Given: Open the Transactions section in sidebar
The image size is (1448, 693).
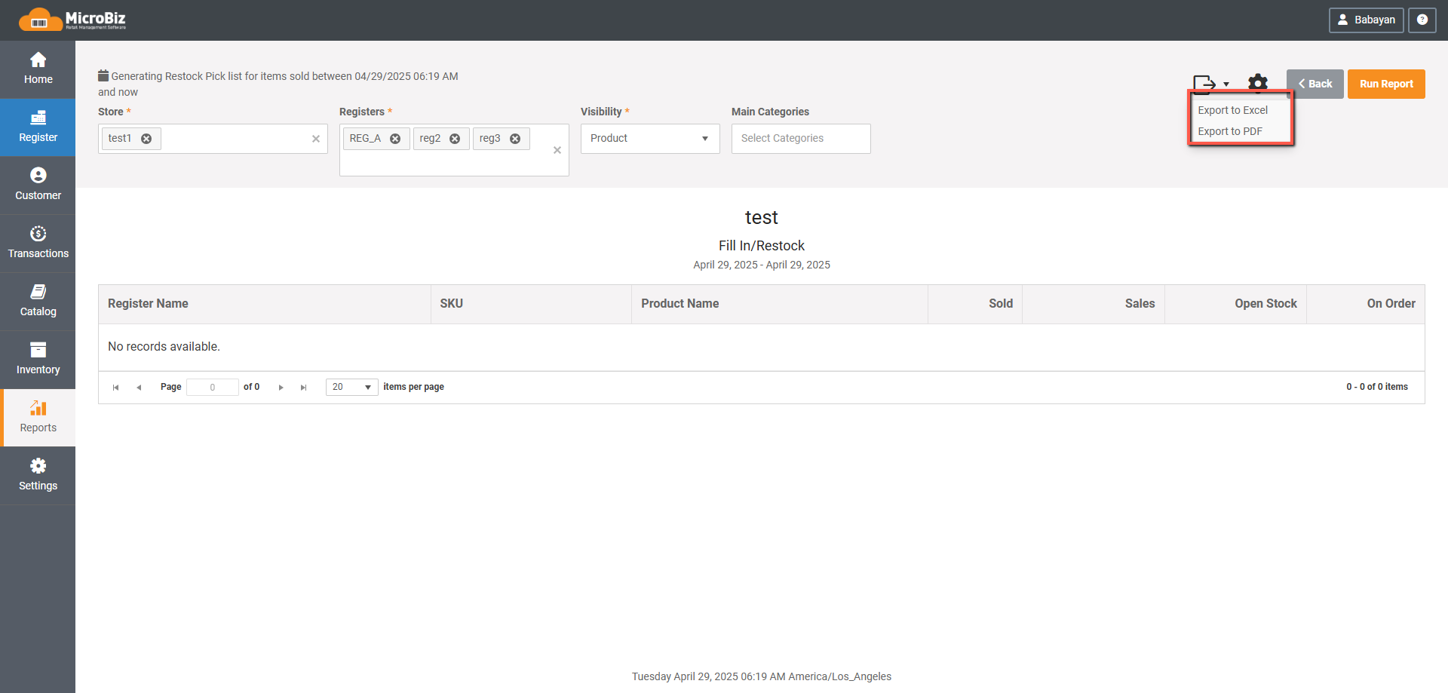Looking at the screenshot, I should pos(38,244).
